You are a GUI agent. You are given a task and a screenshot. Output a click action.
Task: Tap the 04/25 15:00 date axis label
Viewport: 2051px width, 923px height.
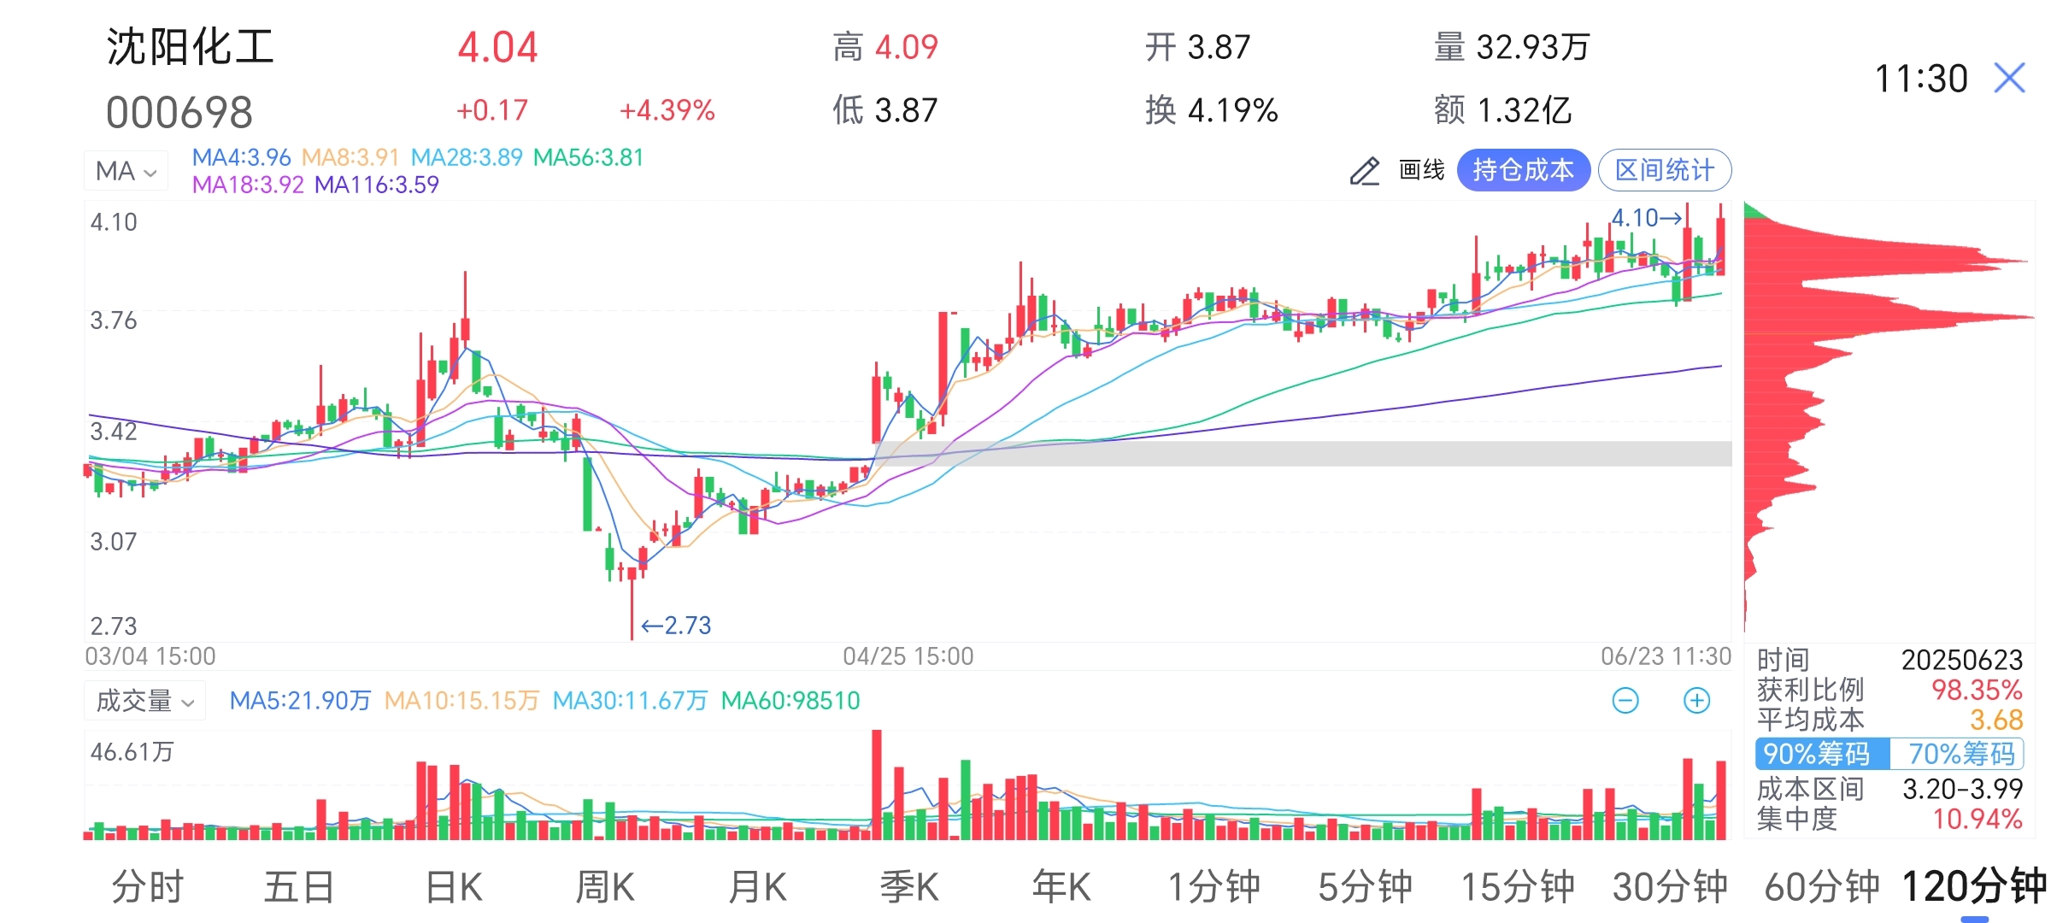coord(908,656)
